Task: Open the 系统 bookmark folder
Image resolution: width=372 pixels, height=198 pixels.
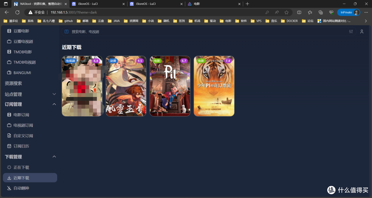Action: pyautogui.click(x=28, y=21)
